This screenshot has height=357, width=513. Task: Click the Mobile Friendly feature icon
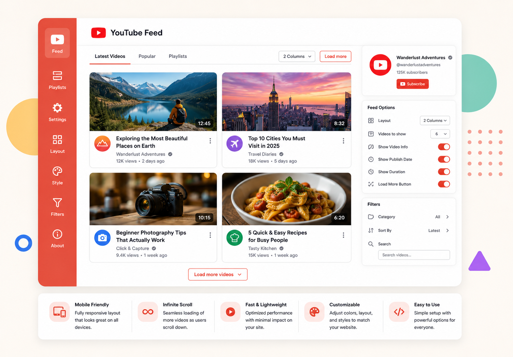(59, 312)
